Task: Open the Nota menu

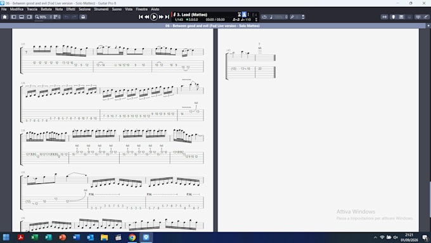Action: pos(59,9)
